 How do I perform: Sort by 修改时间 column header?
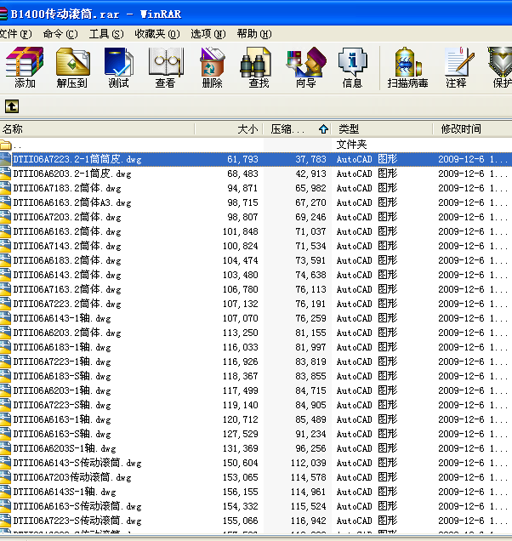pyautogui.click(x=473, y=129)
